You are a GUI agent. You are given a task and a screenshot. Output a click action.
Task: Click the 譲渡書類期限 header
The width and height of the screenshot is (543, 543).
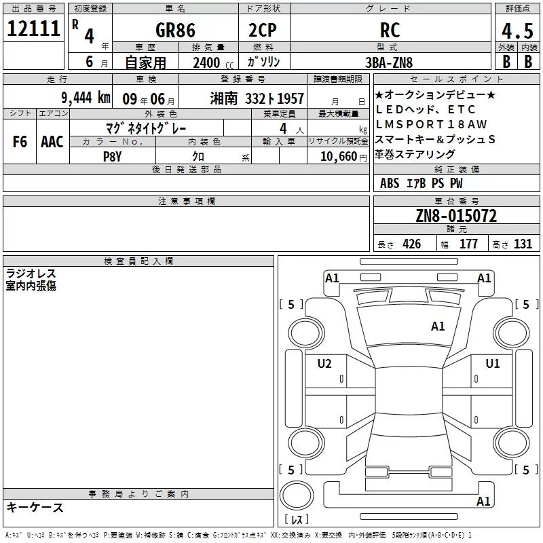pyautogui.click(x=338, y=79)
